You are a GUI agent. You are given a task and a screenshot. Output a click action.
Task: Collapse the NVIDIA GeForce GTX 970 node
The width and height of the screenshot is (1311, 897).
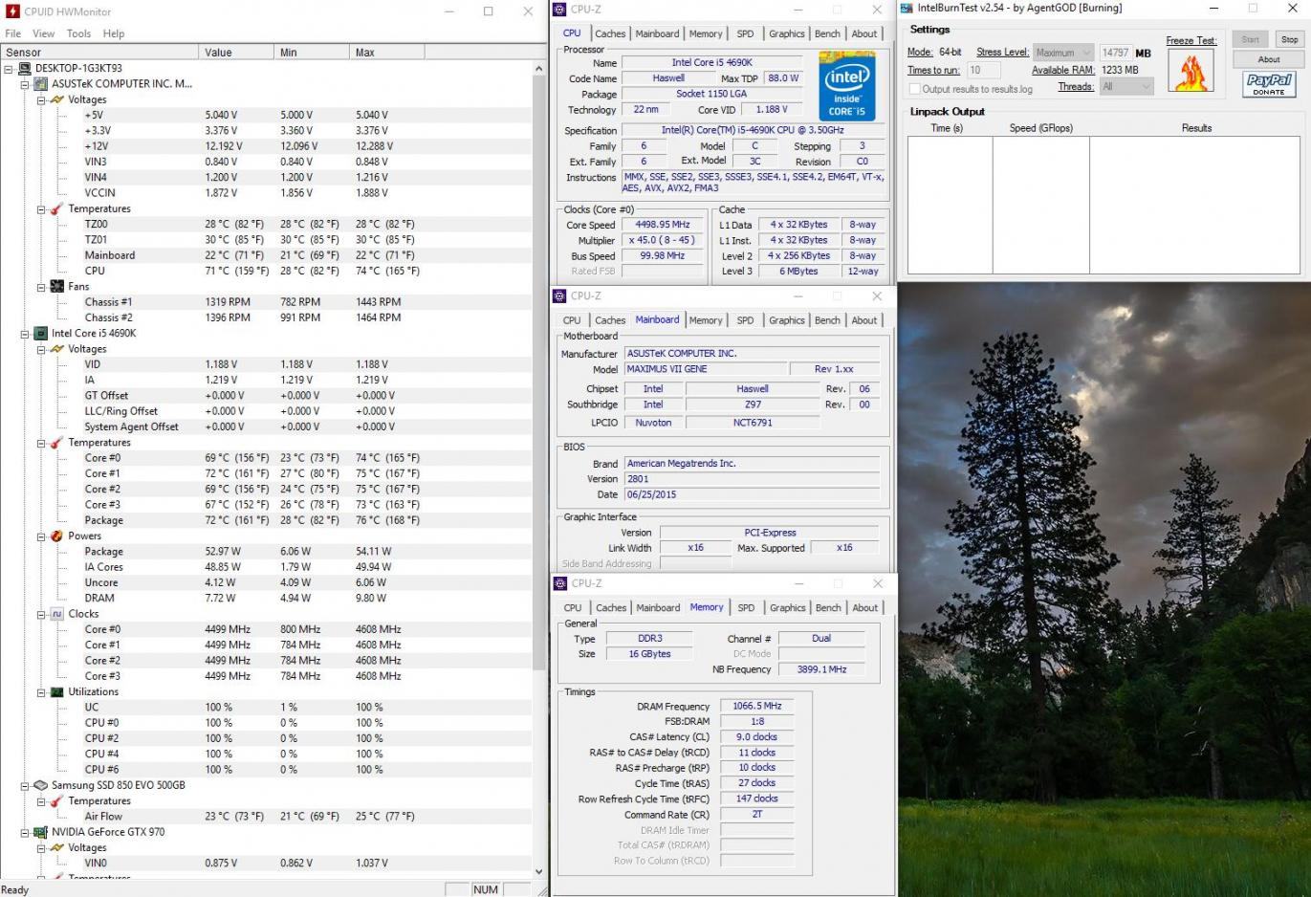pyautogui.click(x=25, y=833)
